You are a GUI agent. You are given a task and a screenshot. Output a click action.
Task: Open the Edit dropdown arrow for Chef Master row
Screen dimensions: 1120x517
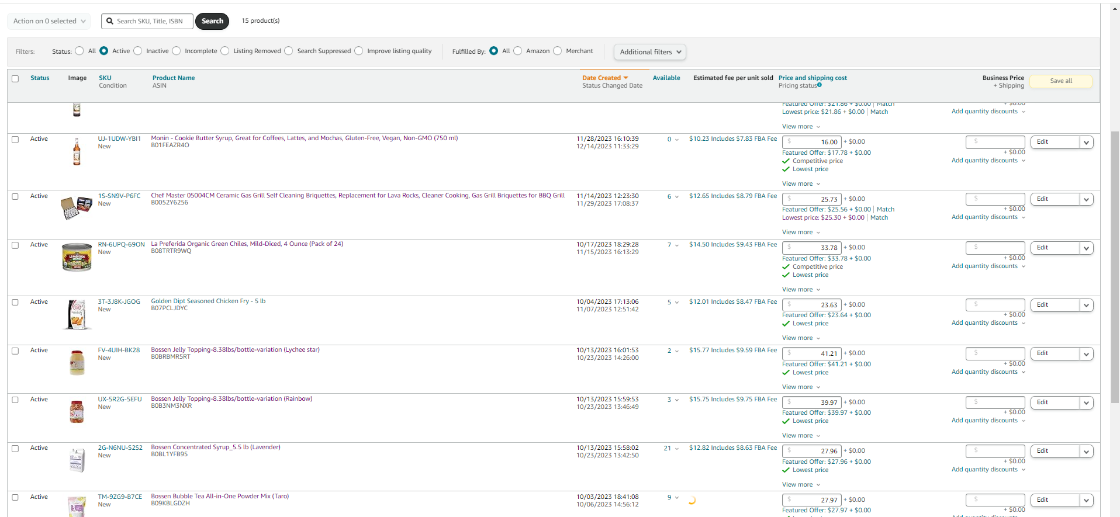tap(1087, 200)
